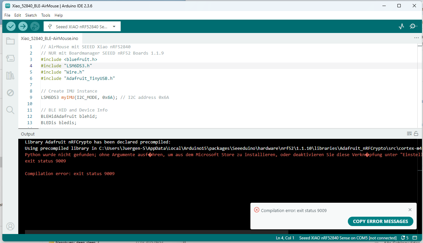Screen dimensions: 423x243
Task: Click the notification's compilation error message text
Action: [294, 211]
